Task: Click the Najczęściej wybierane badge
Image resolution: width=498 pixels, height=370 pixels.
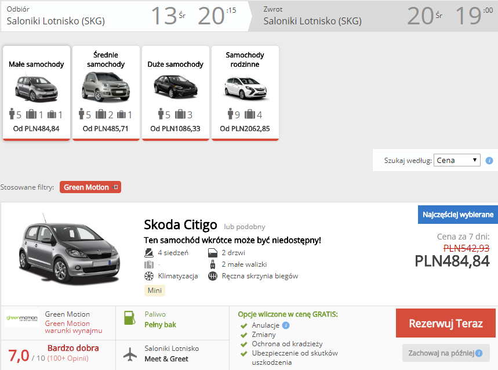Action: 457,215
